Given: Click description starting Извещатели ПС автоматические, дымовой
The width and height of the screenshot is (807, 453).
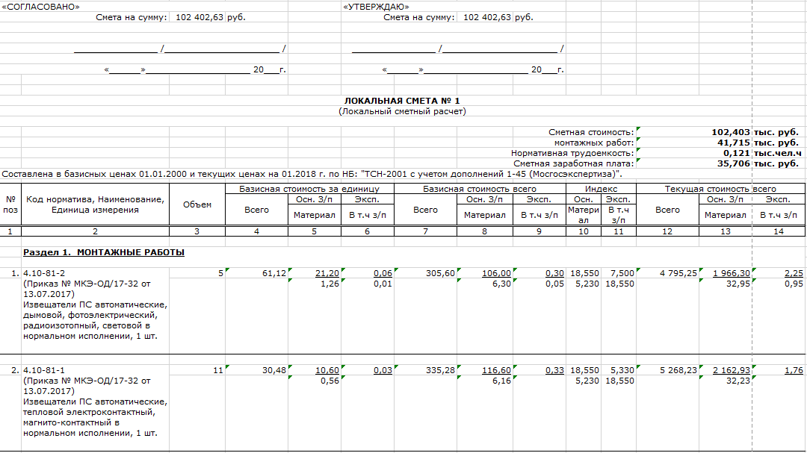Looking at the screenshot, I should pyautogui.click(x=95, y=320).
